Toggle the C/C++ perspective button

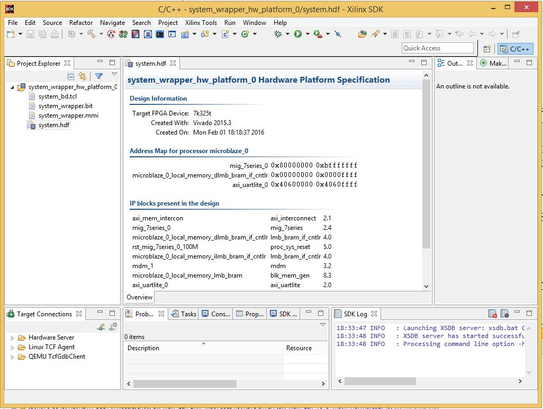click(515, 49)
